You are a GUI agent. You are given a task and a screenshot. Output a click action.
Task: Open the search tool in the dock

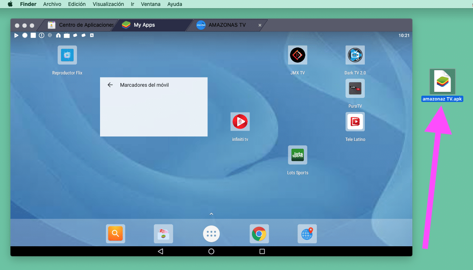point(115,234)
